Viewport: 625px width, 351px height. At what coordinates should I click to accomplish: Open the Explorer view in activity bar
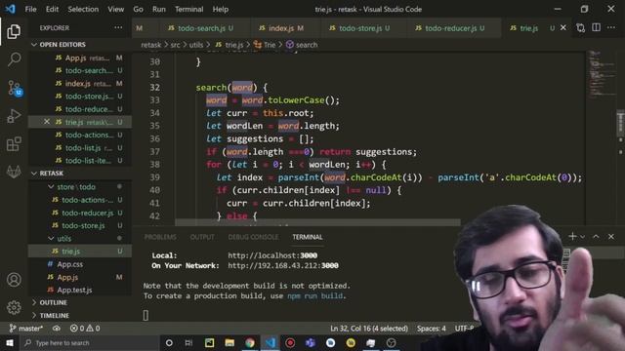click(14, 31)
